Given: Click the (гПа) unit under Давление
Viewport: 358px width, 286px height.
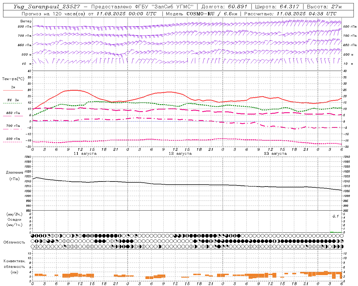Looking at the screenshot, I should pyautogui.click(x=15, y=179).
